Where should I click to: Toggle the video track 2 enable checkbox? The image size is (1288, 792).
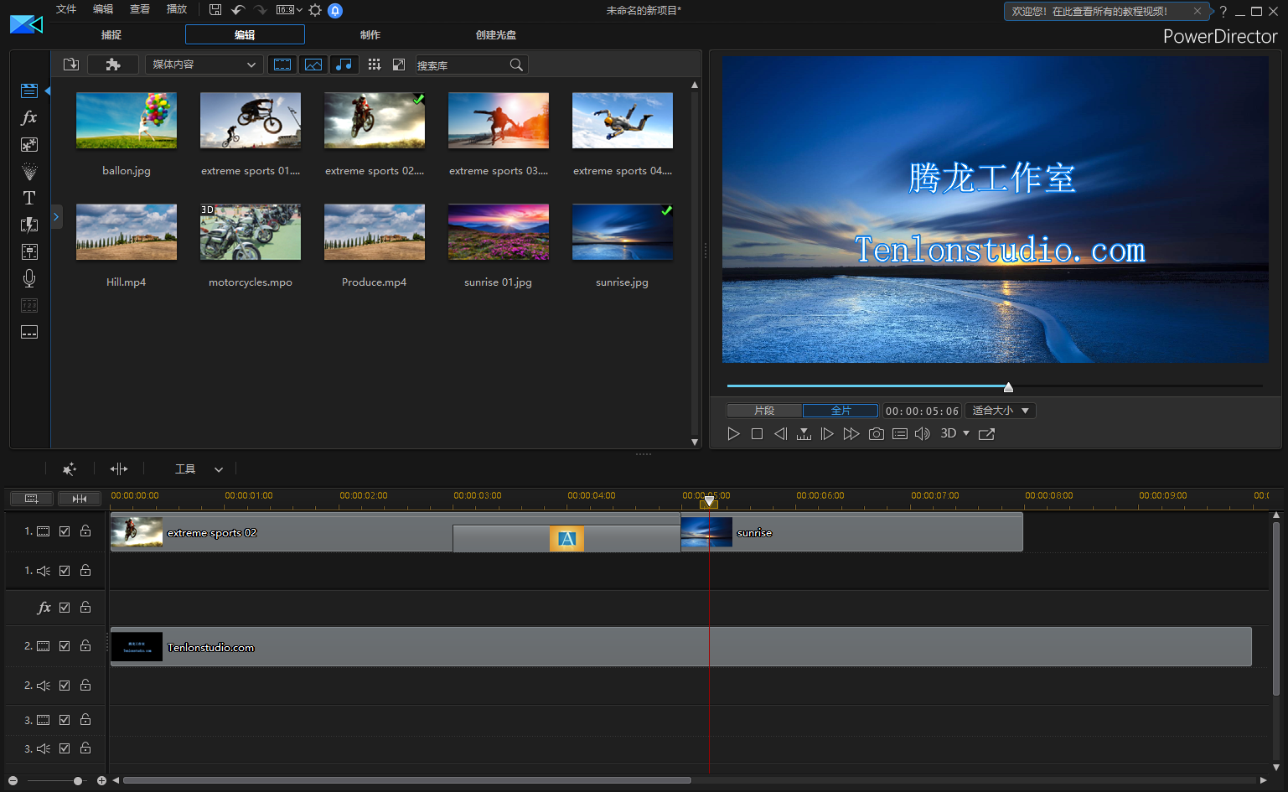(x=65, y=646)
